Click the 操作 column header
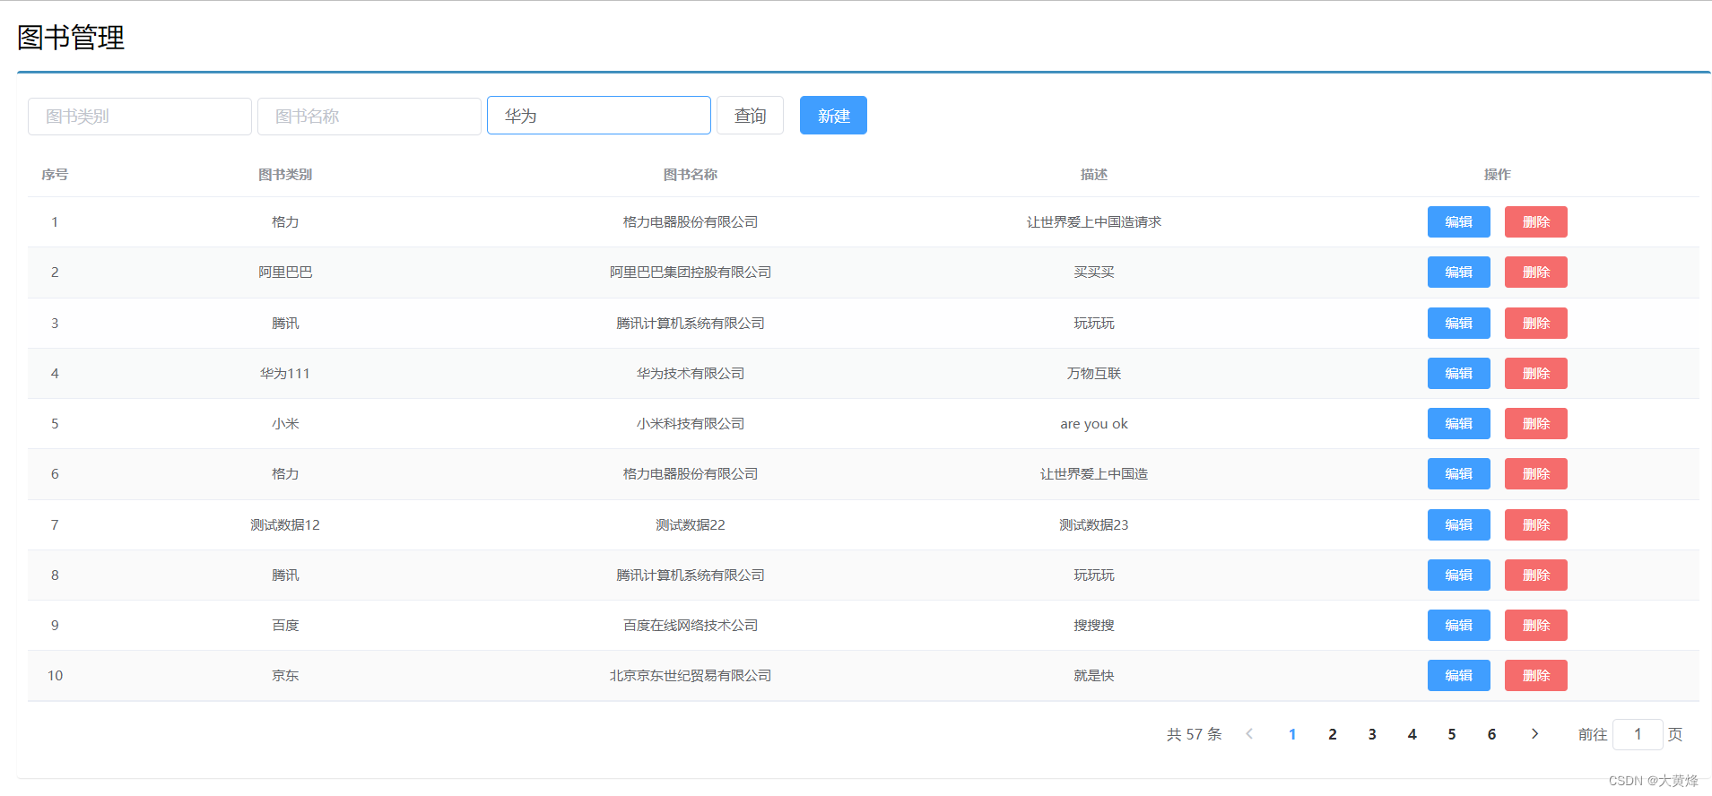The width and height of the screenshot is (1712, 796). [x=1497, y=175]
